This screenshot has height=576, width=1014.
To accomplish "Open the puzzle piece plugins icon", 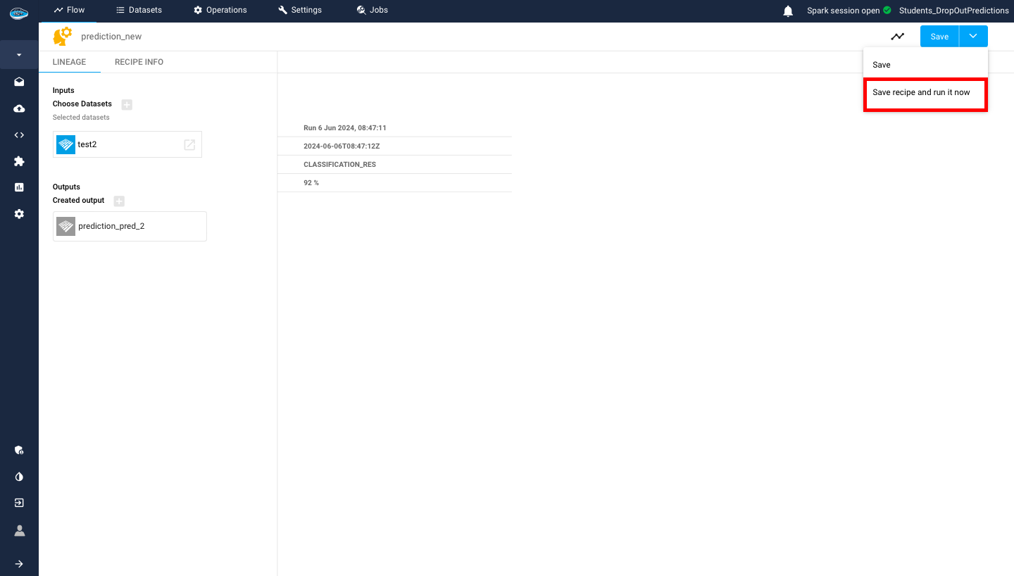I will pyautogui.click(x=19, y=161).
